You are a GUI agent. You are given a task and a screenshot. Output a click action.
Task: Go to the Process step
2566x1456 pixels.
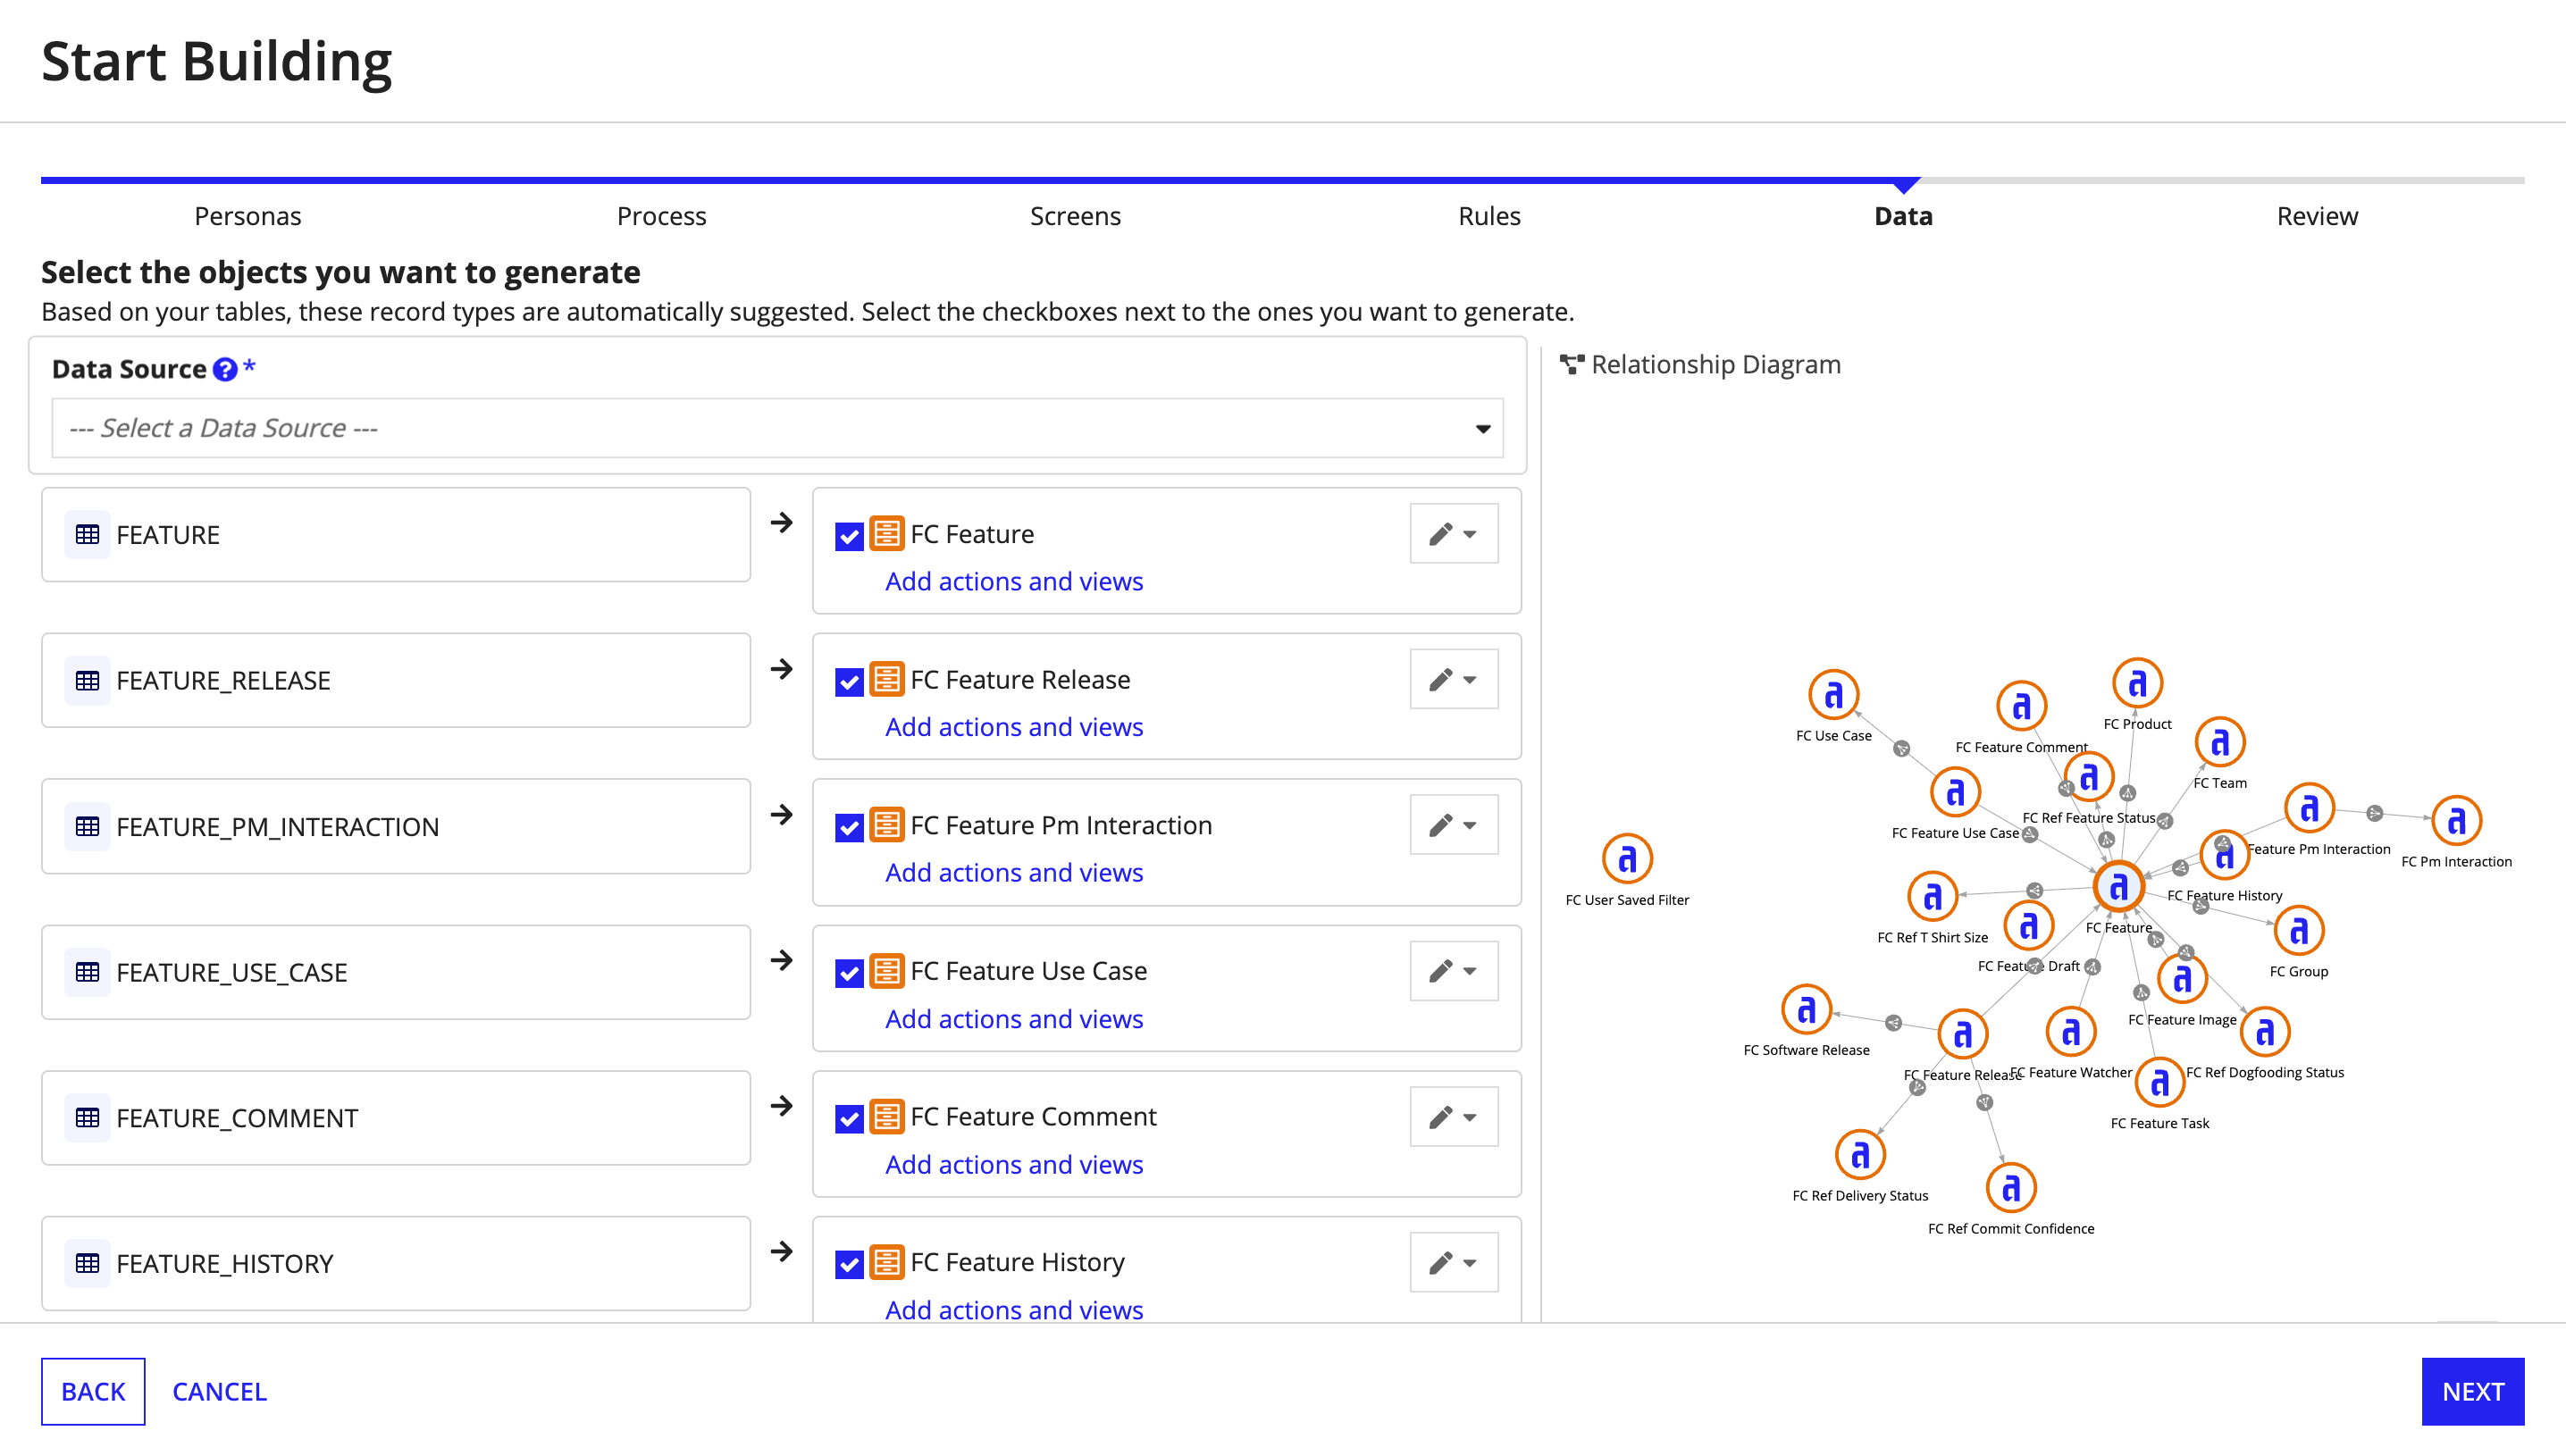pos(661,216)
